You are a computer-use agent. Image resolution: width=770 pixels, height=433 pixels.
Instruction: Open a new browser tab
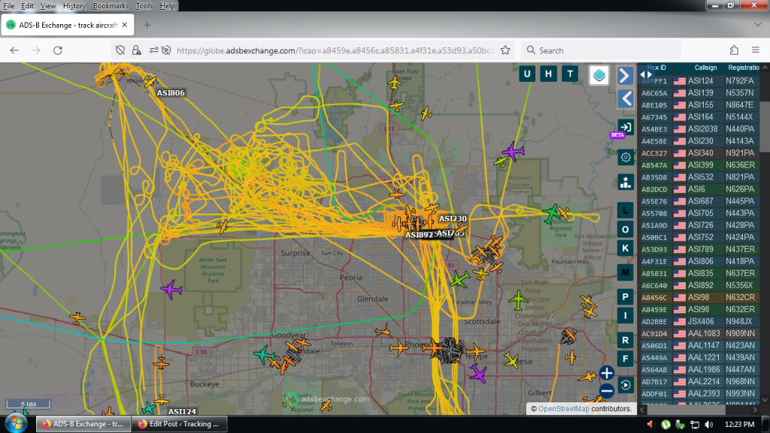click(x=147, y=25)
